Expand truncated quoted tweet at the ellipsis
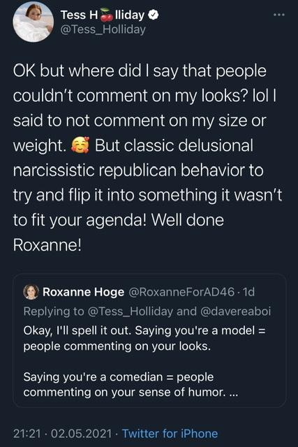Screen dimensions: 298x447 point(233,393)
